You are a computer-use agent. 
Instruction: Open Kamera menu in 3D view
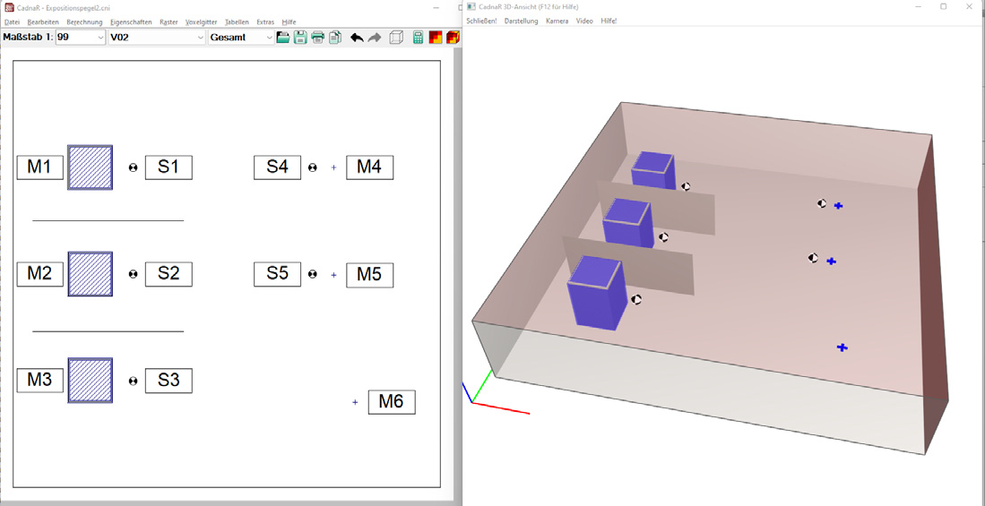(x=557, y=21)
